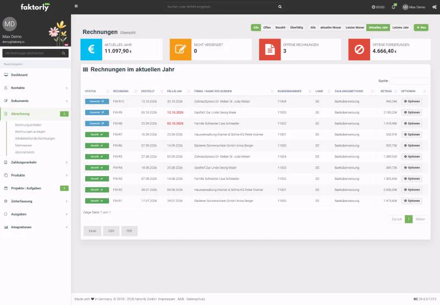The height and width of the screenshot is (305, 440).
Task: Select Letztes Jahr period filter
Action: pos(400,27)
